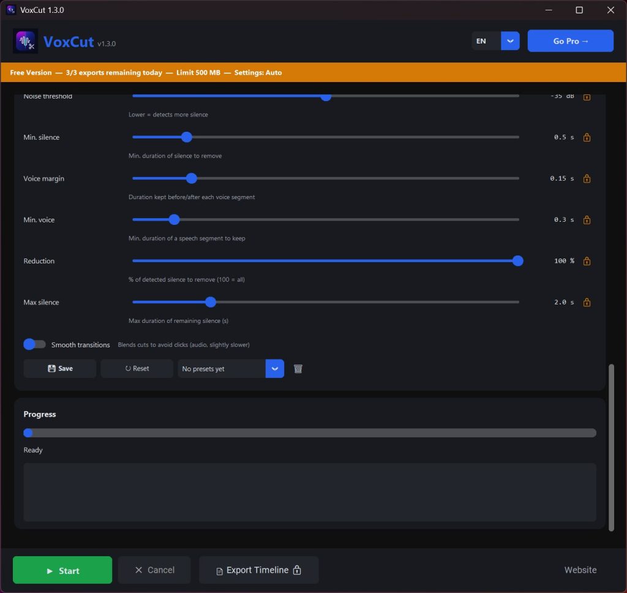Click the 100 % Reduction value
Viewport: 627px width, 593px height.
coord(564,261)
